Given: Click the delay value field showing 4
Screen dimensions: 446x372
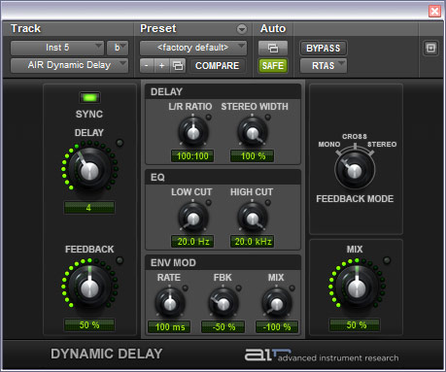Looking at the screenshot, I should pos(89,208).
